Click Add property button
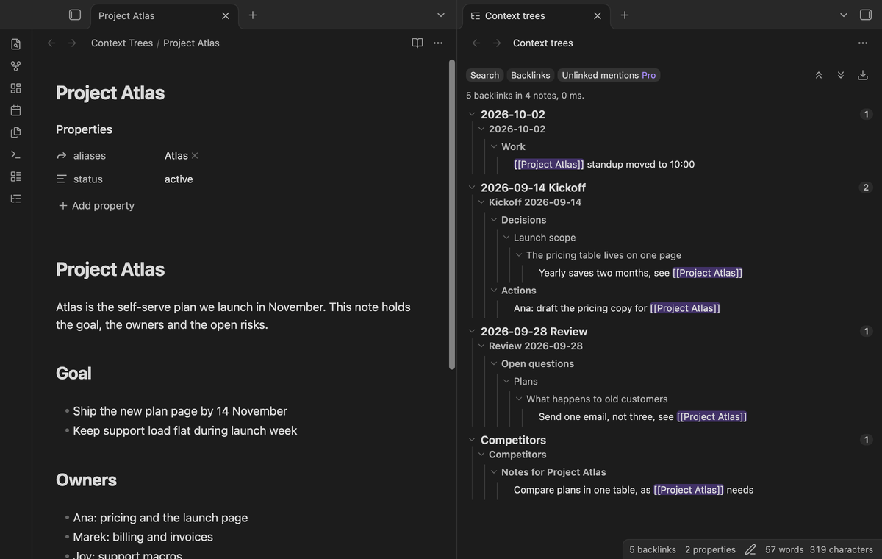The width and height of the screenshot is (882, 559). coord(96,206)
